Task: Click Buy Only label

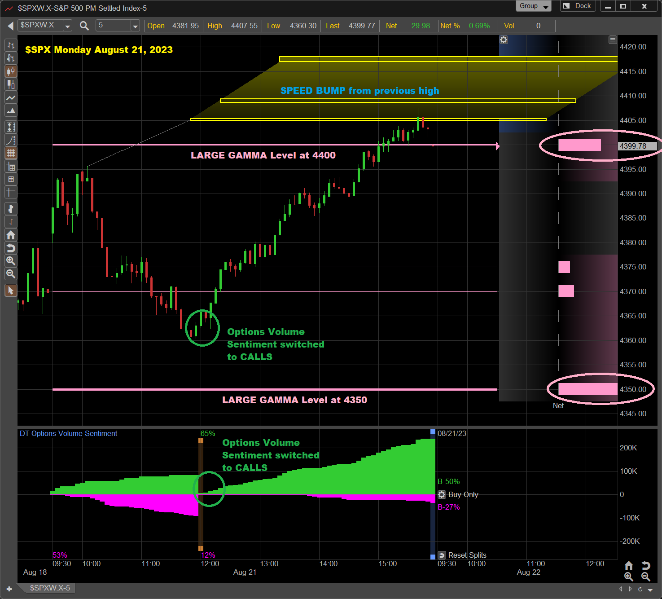Action: tap(463, 494)
